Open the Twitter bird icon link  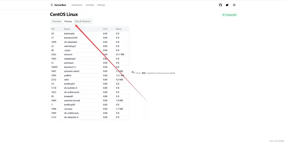(x=227, y=5)
